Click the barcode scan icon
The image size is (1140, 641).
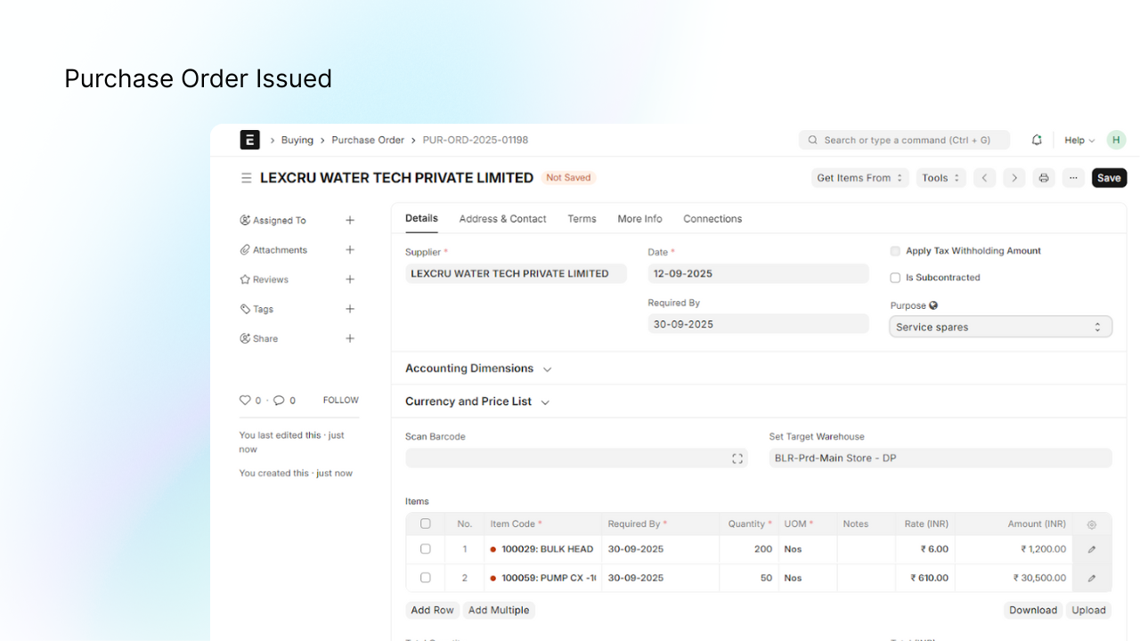737,458
